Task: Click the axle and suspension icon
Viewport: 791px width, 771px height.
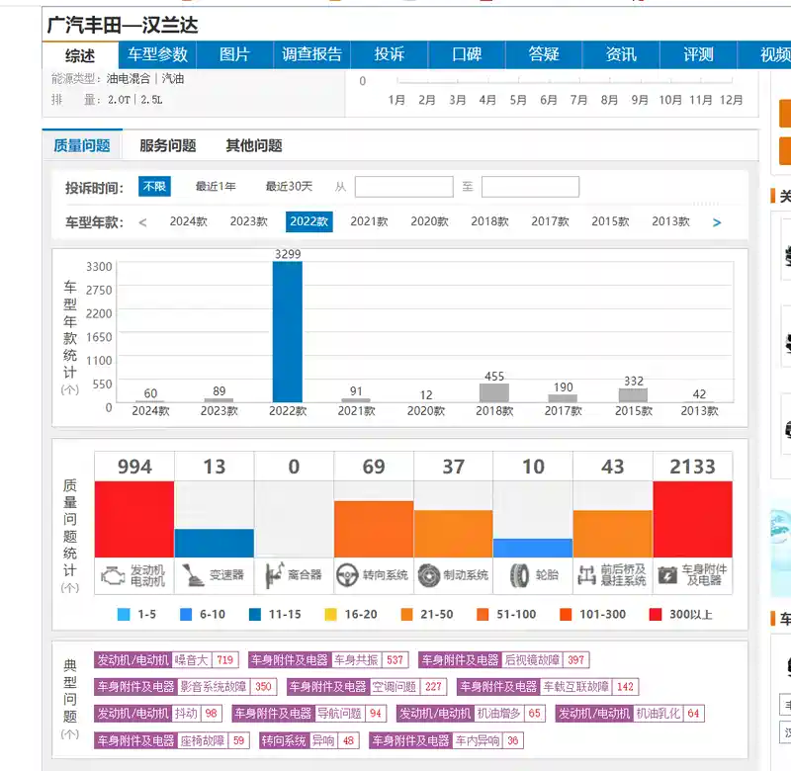Action: [586, 575]
